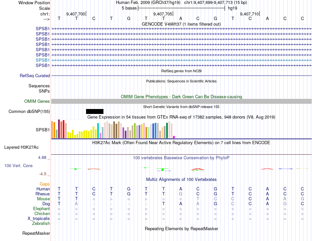Click the 'Mouse' alignment row label
The image size is (312, 241).
coord(43,199)
